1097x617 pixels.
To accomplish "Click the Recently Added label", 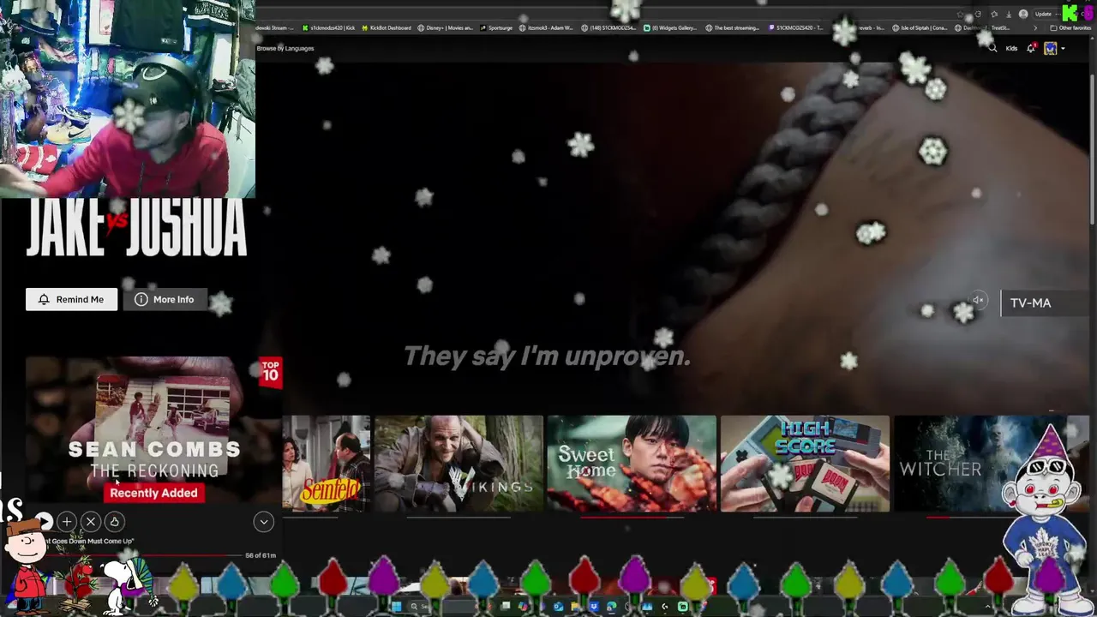I will [153, 493].
